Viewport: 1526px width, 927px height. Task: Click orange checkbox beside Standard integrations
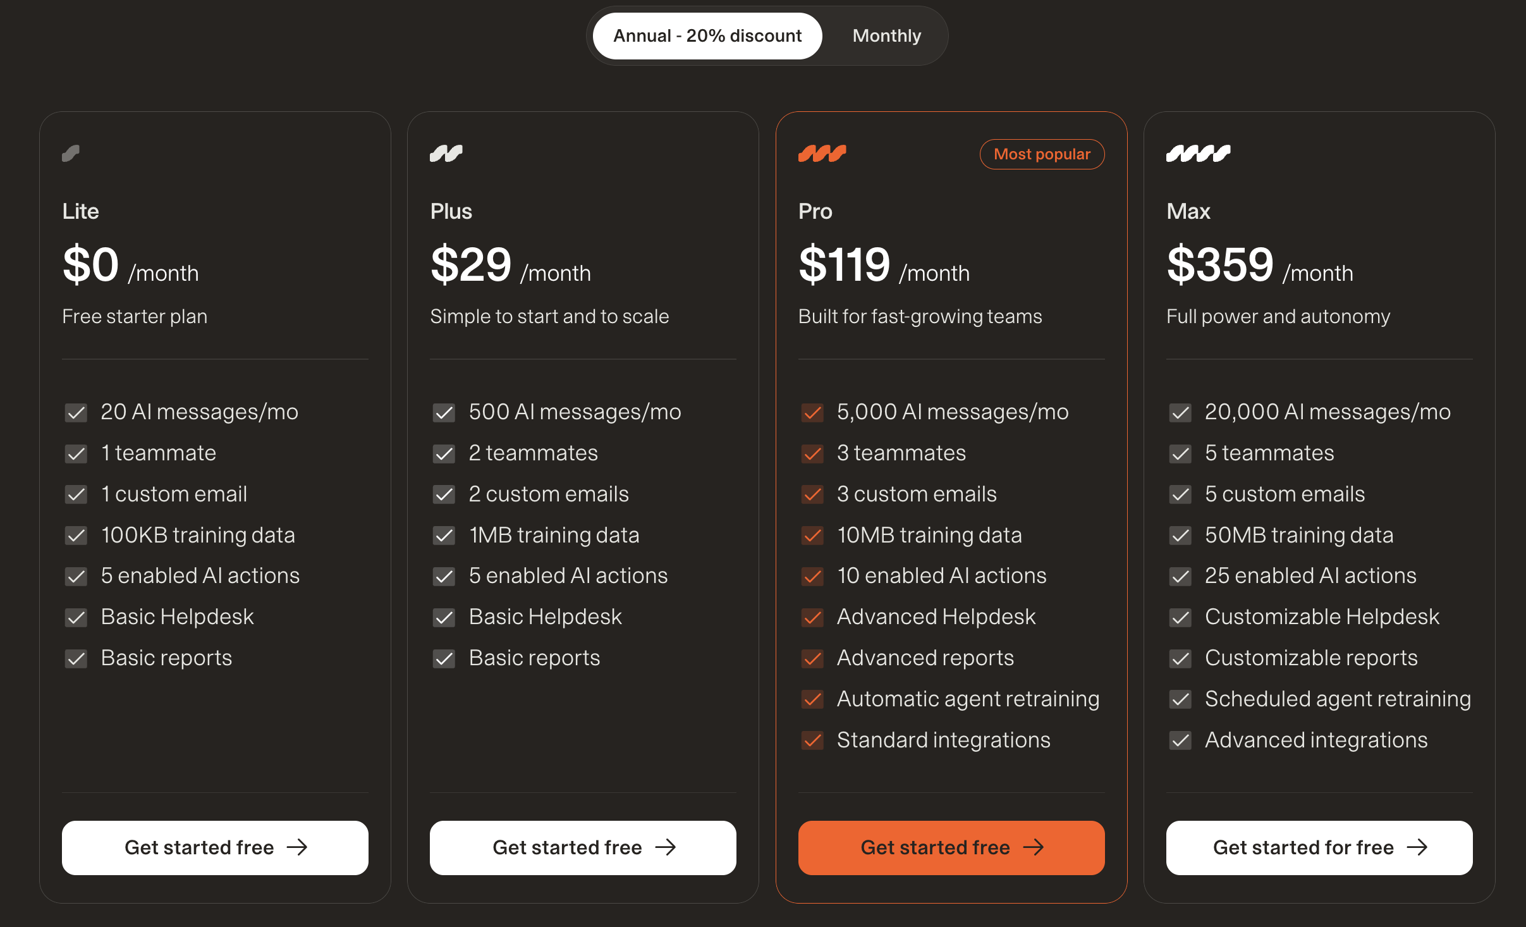tap(812, 740)
